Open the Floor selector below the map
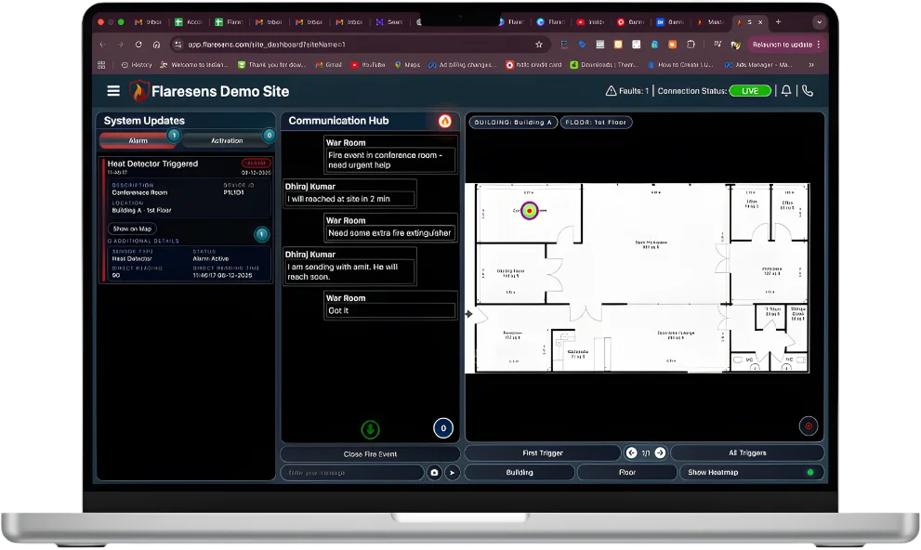The image size is (921, 550). coord(627,473)
